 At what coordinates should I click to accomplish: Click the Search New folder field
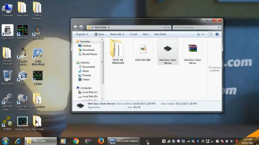(x=197, y=27)
